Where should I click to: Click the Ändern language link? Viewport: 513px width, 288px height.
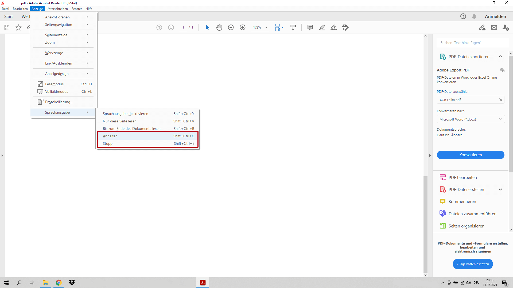click(x=457, y=135)
